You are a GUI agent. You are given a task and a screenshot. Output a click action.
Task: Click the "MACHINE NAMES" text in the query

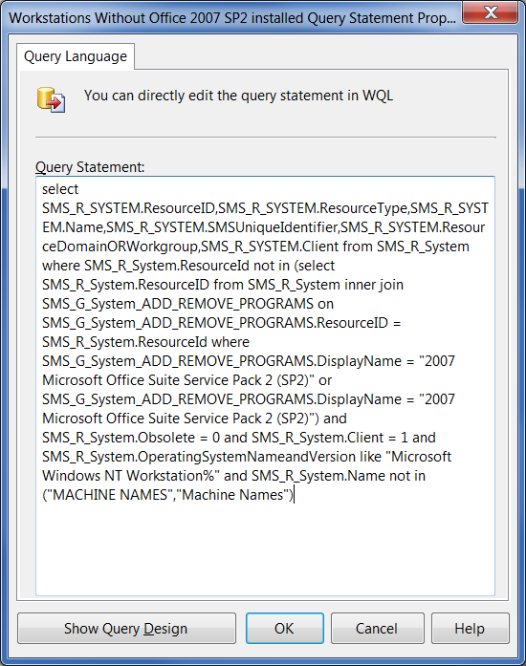(x=110, y=495)
